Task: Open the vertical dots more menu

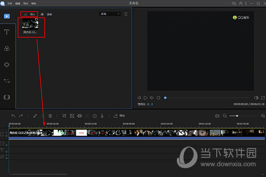Action: pyautogui.click(x=246, y=3)
